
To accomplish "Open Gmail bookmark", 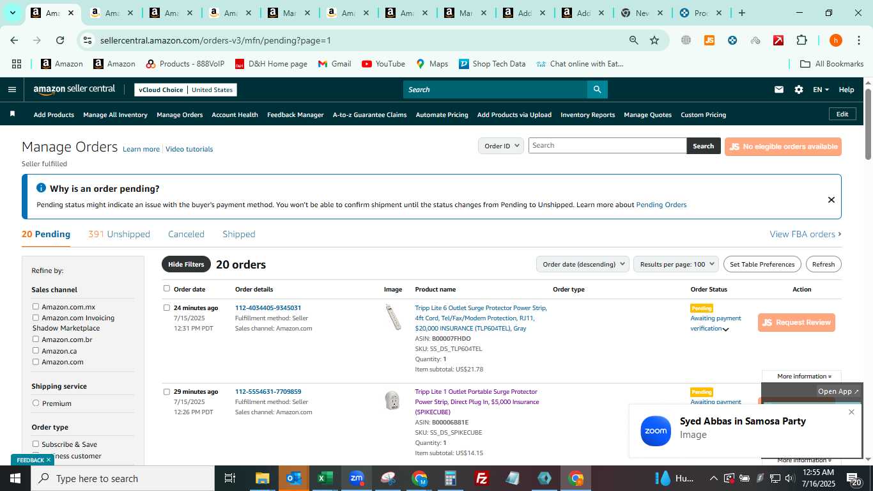I will click(x=334, y=64).
